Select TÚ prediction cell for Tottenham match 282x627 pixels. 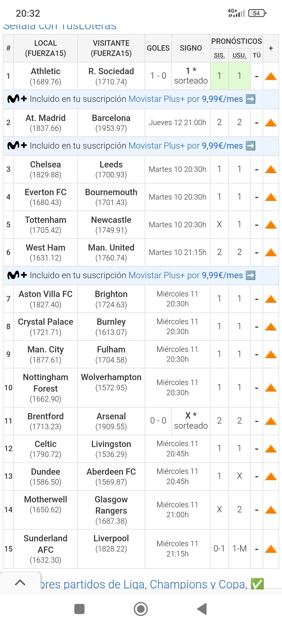click(257, 225)
